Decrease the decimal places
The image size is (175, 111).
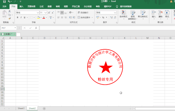coord(115,17)
